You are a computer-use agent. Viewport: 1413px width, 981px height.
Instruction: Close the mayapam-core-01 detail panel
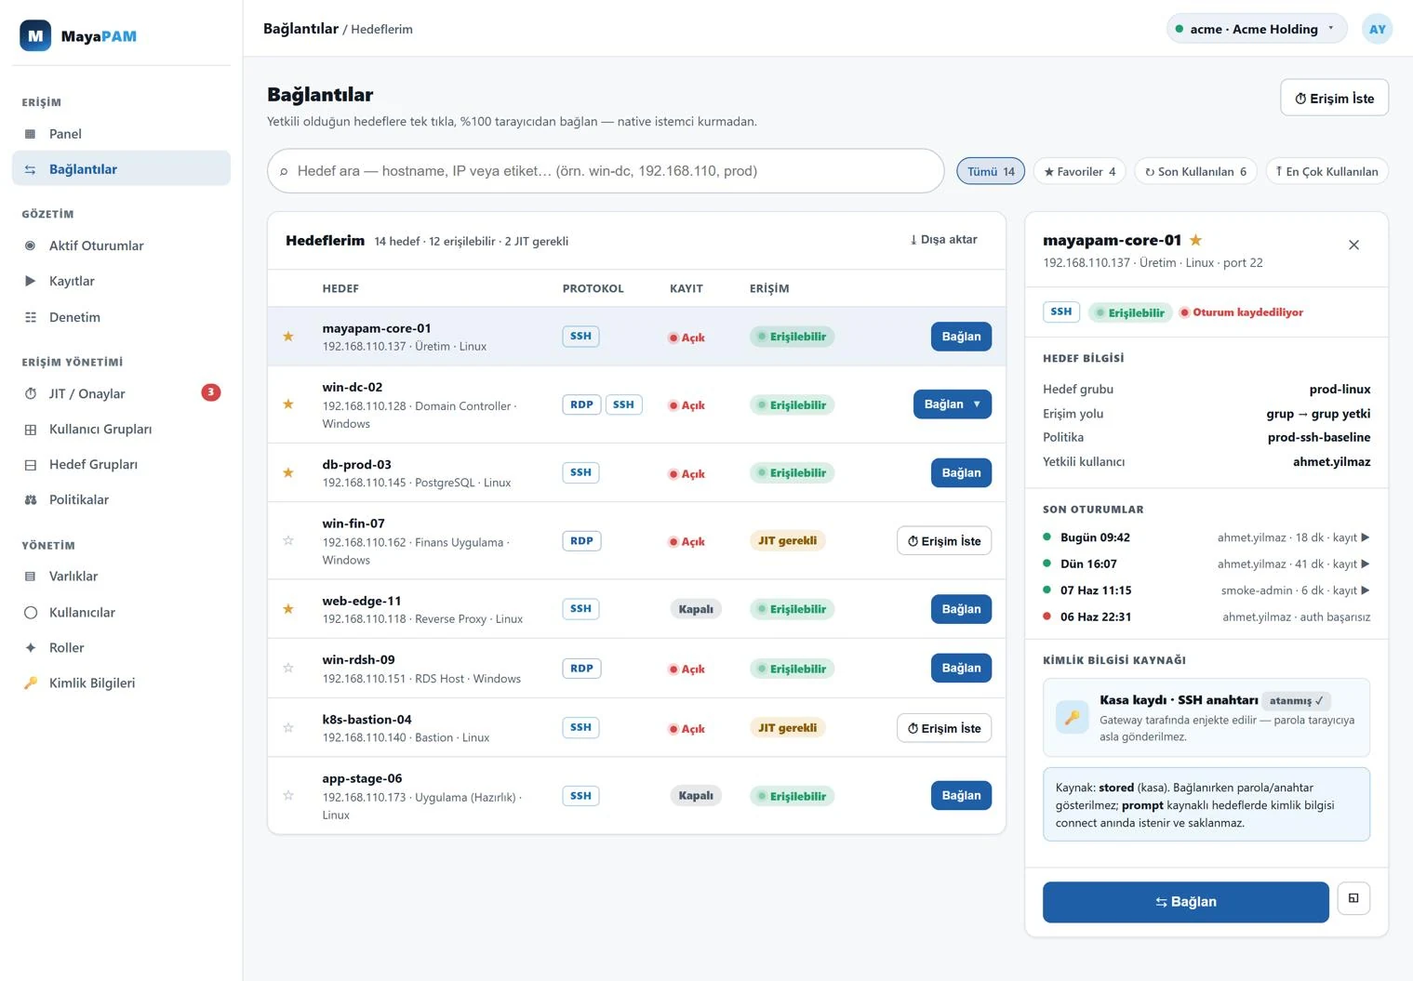[x=1353, y=245]
